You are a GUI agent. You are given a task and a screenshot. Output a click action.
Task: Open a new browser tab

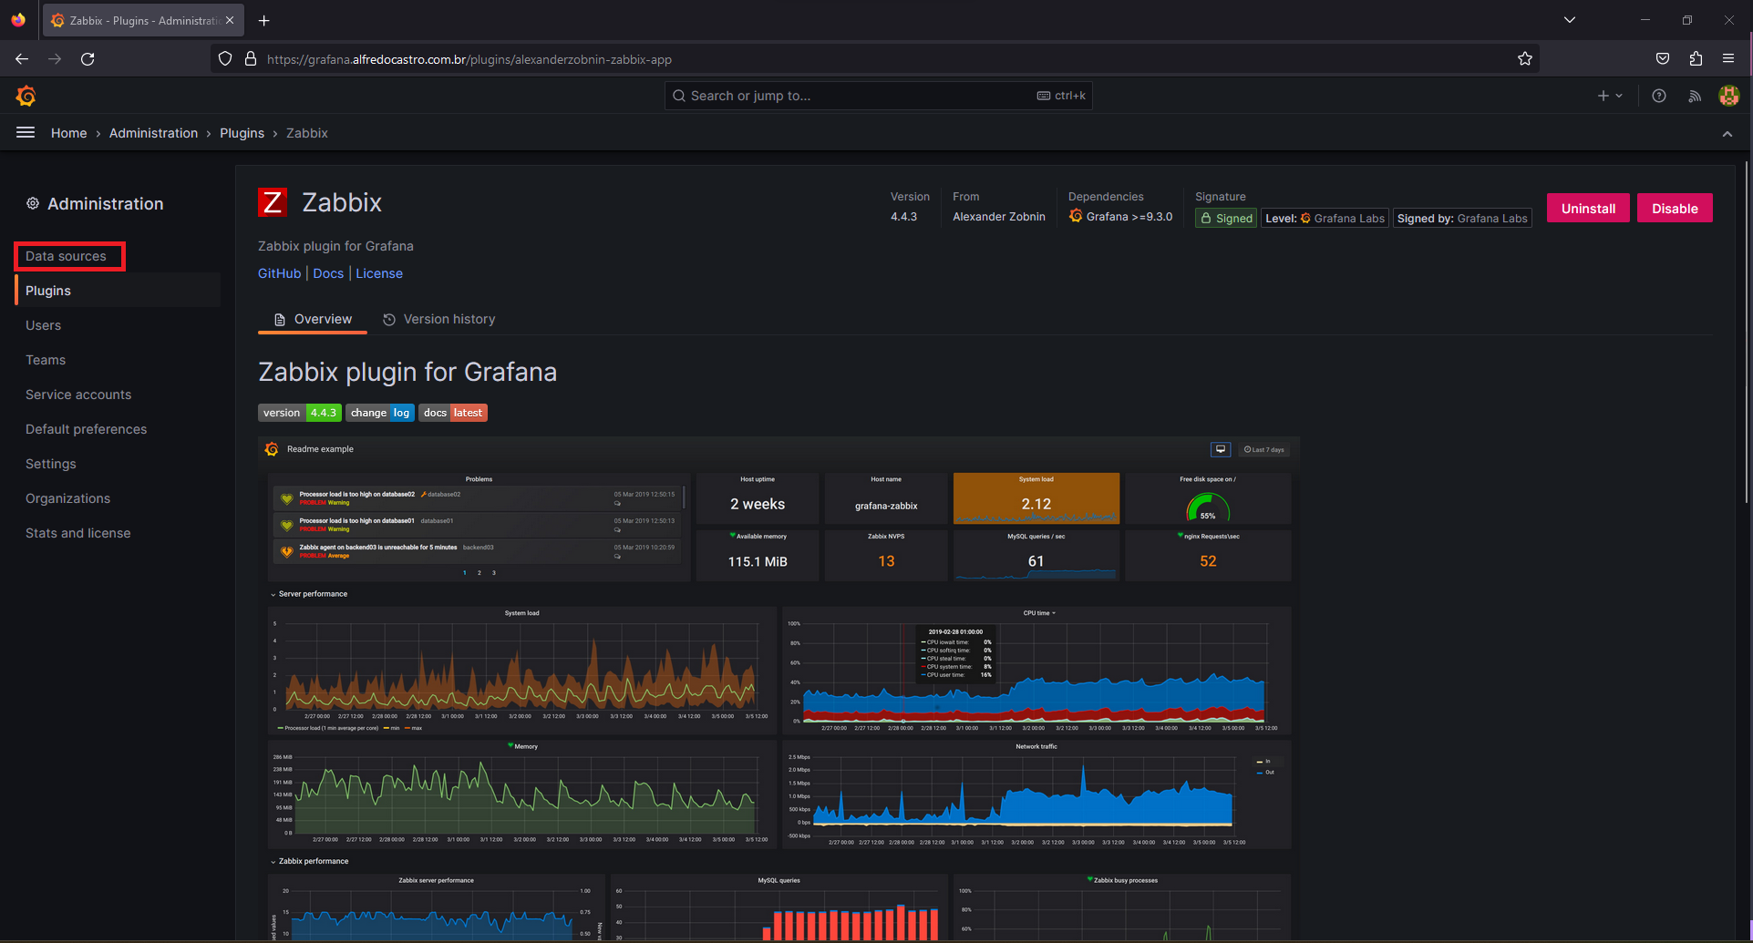[263, 20]
